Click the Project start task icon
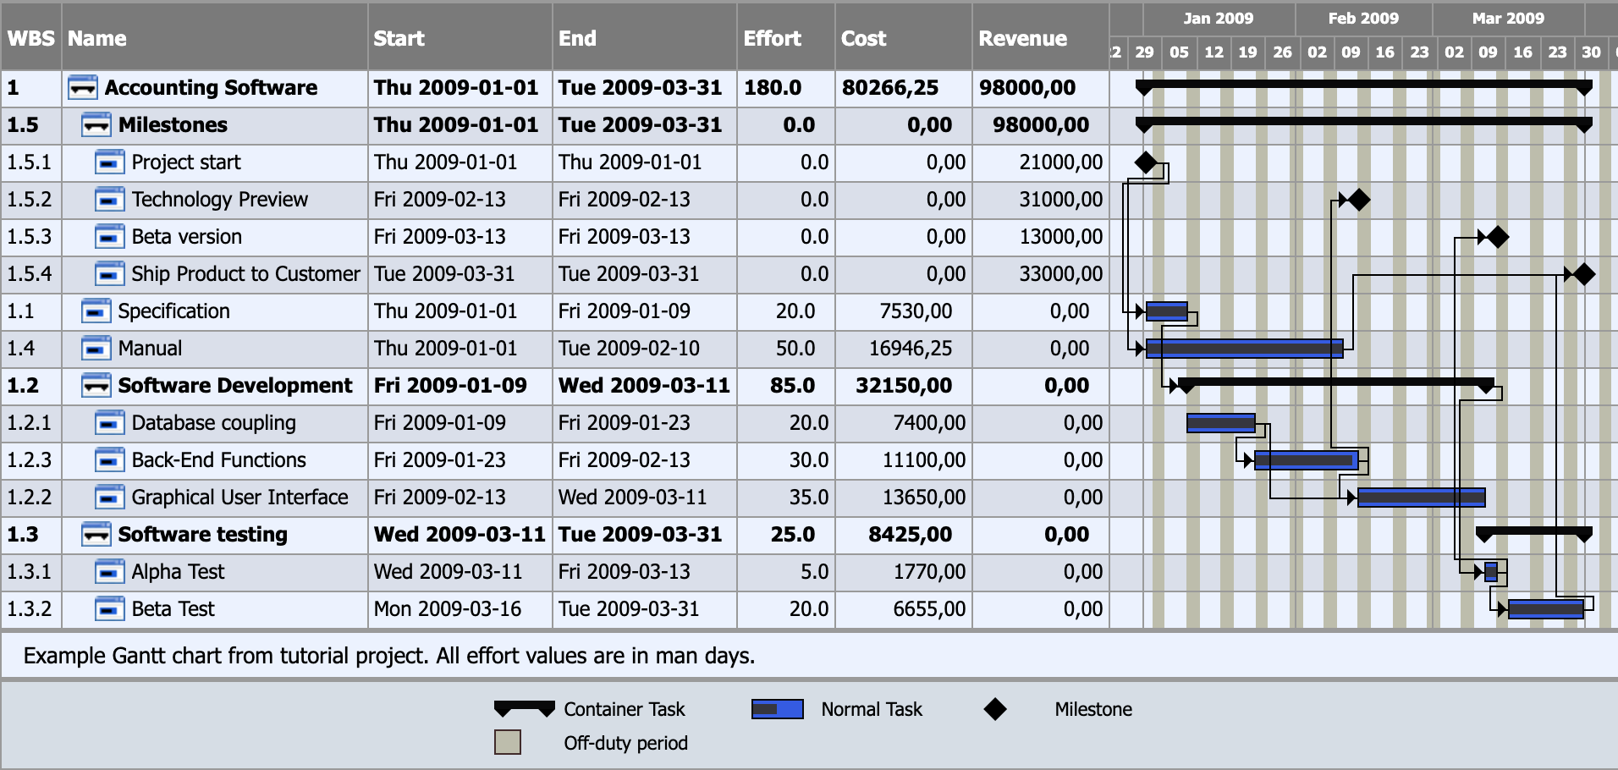The height and width of the screenshot is (770, 1618). [x=109, y=162]
